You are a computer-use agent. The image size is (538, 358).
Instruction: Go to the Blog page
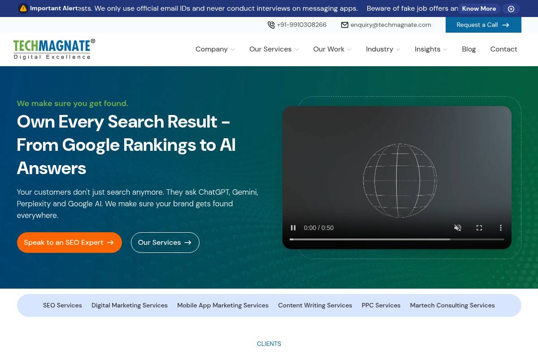[469, 49]
